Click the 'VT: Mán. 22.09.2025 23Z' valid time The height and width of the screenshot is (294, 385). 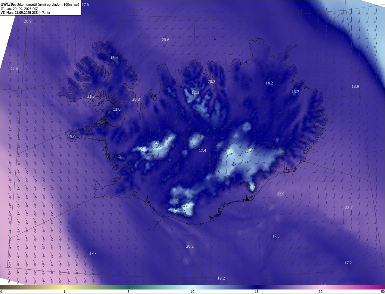point(19,13)
